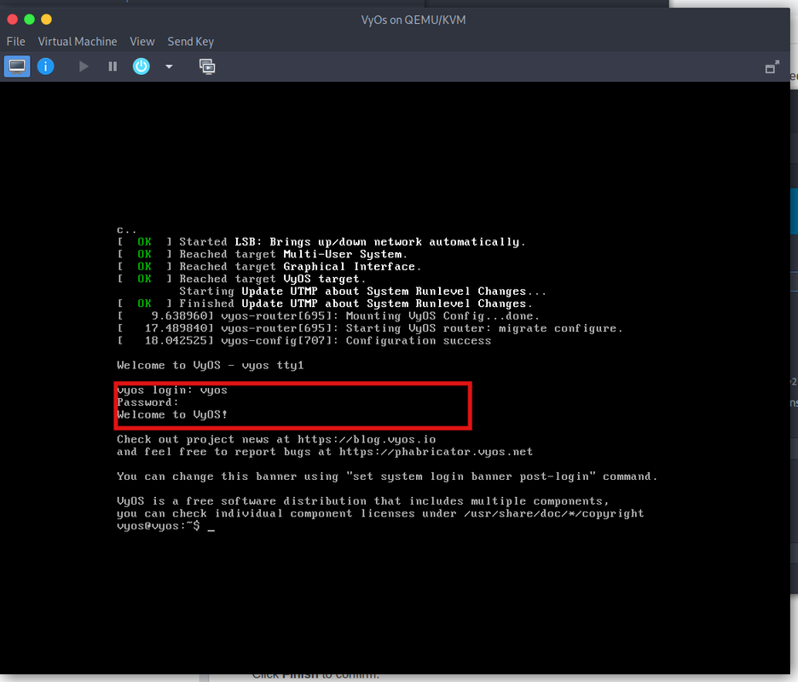This screenshot has width=798, height=682.
Task: Click 'Started LSB: Brings up/down network' line
Action: [x=321, y=242]
